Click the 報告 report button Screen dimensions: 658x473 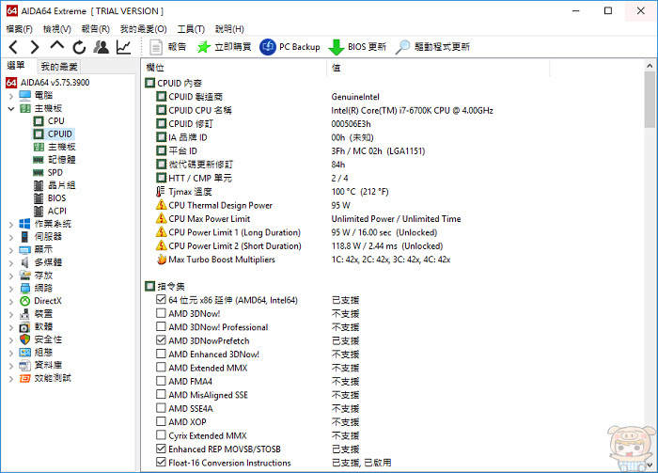coord(167,47)
